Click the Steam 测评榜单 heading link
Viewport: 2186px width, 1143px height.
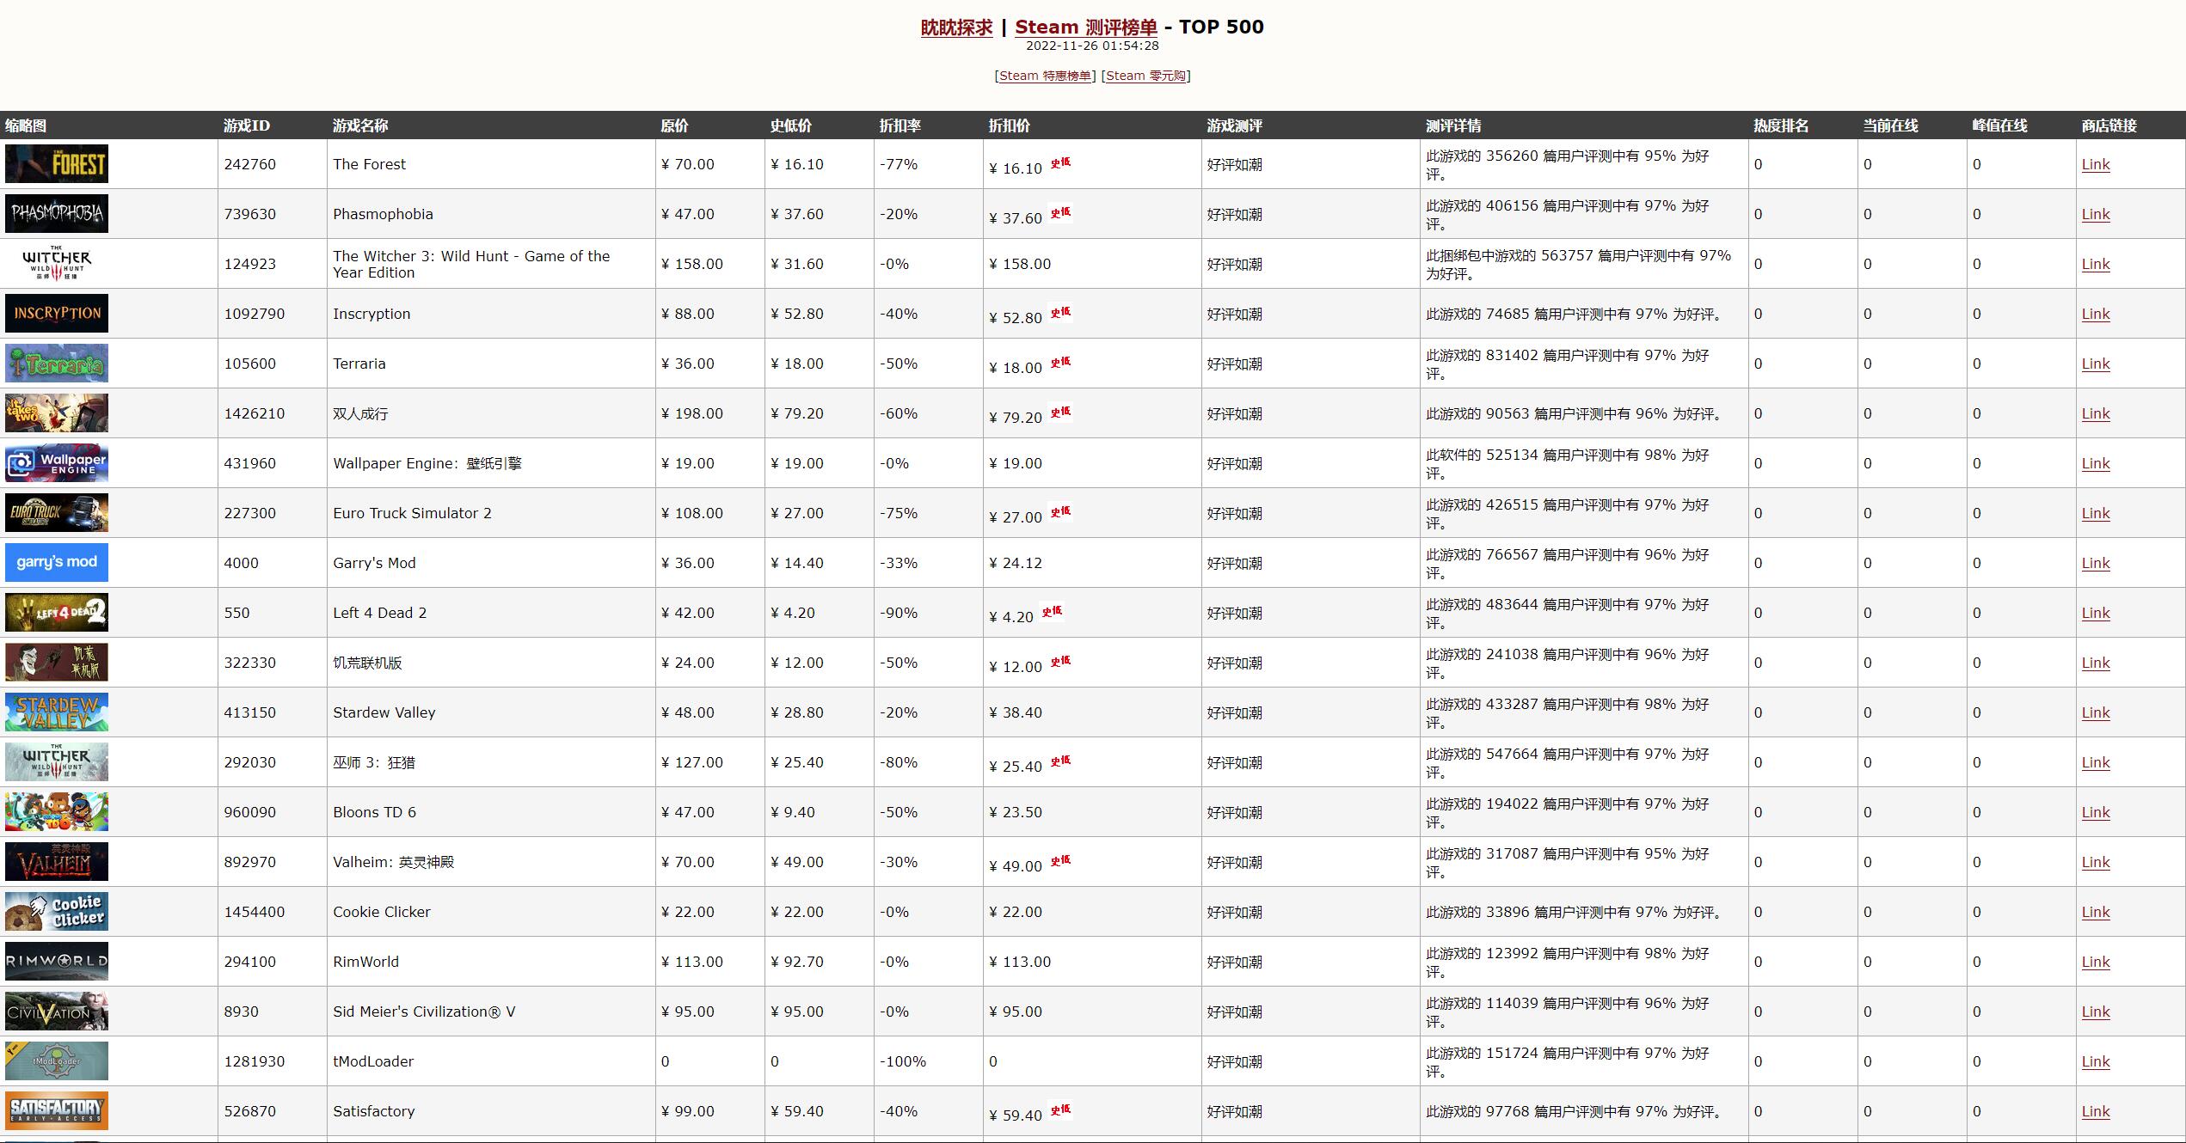(x=1085, y=28)
